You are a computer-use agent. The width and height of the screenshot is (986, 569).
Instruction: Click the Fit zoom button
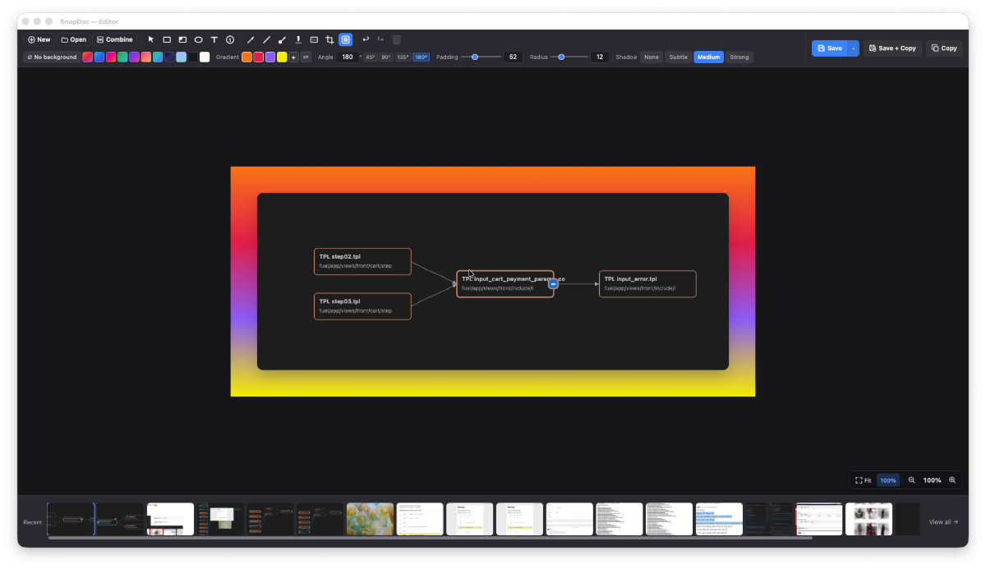pyautogui.click(x=864, y=480)
